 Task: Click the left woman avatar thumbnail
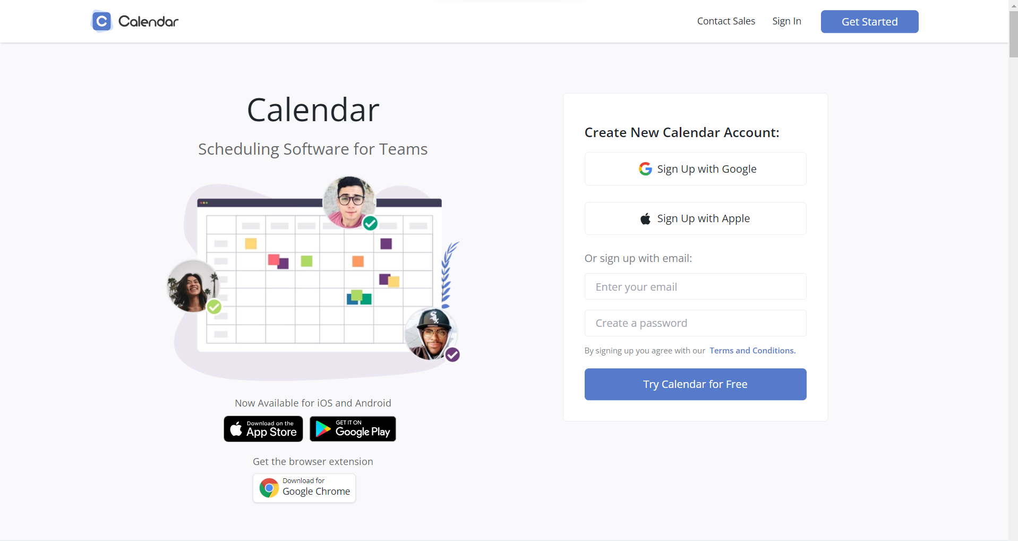[x=192, y=286]
